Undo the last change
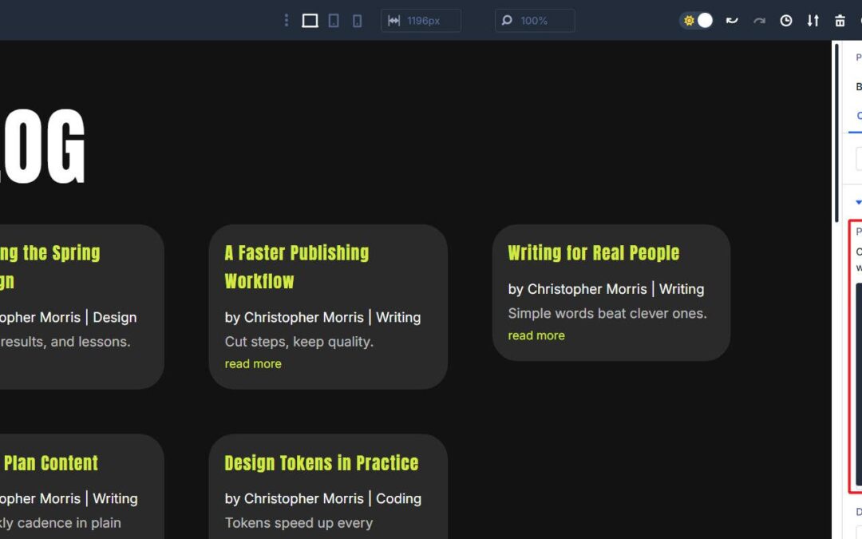Image resolution: width=862 pixels, height=539 pixels. coord(732,21)
